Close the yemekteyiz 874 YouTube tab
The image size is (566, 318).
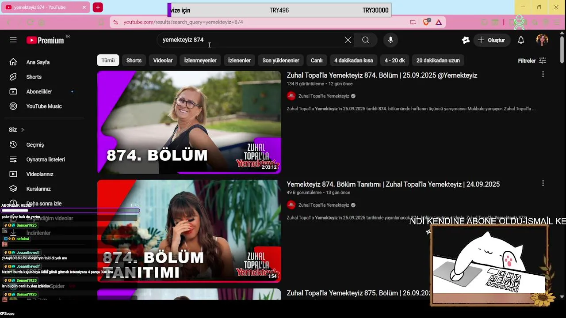pos(84,8)
